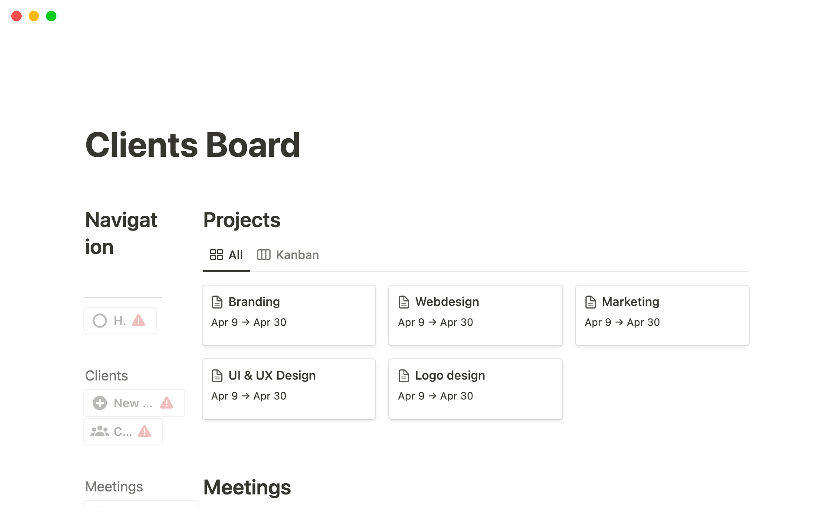Screen dimensions: 833x520
Task: Click the plus icon beside New
Action: click(x=100, y=403)
